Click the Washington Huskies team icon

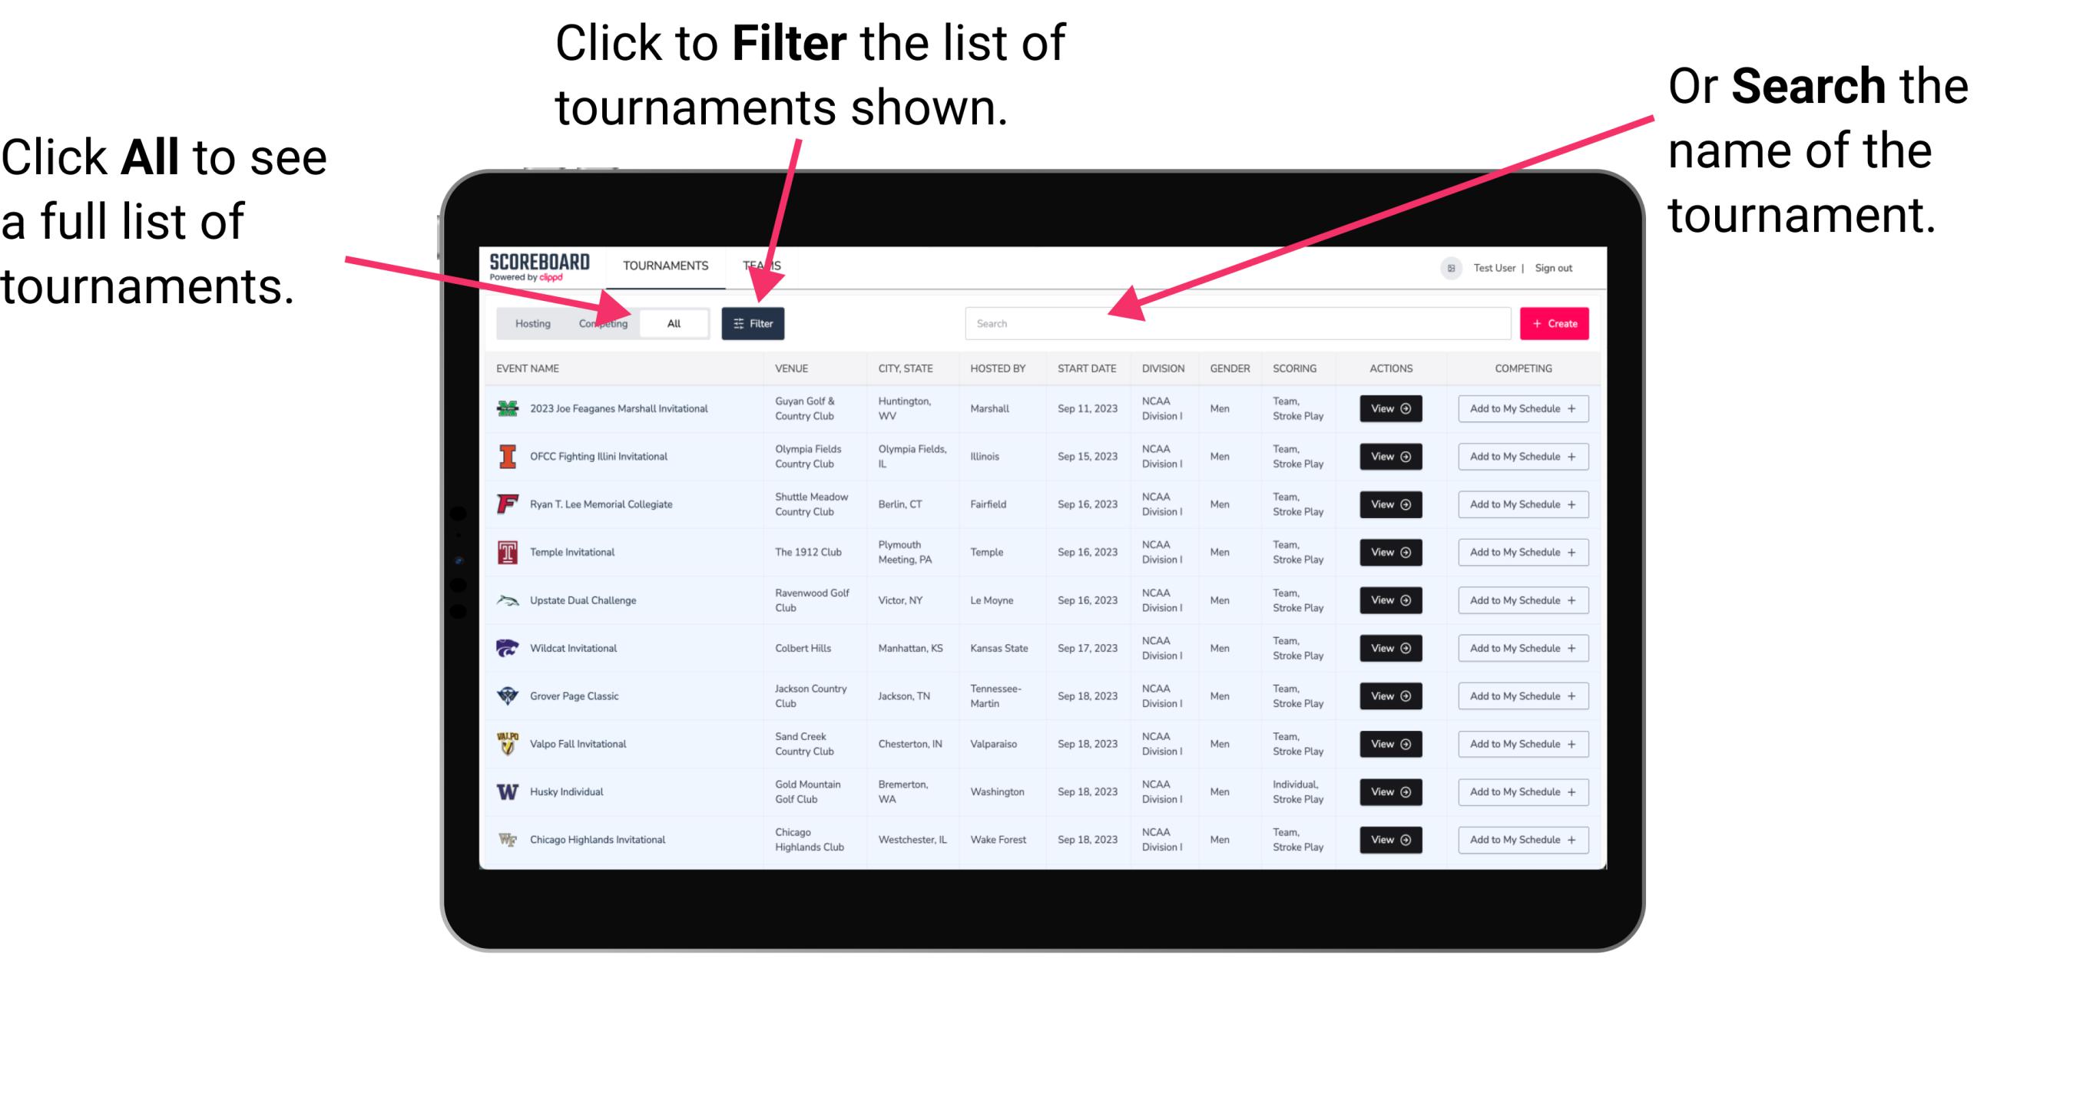(506, 791)
